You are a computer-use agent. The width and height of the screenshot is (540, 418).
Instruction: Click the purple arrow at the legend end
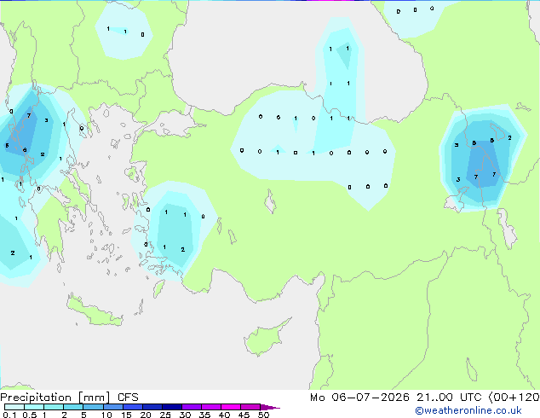270,407
